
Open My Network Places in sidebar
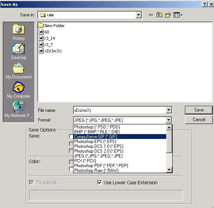tap(19, 109)
